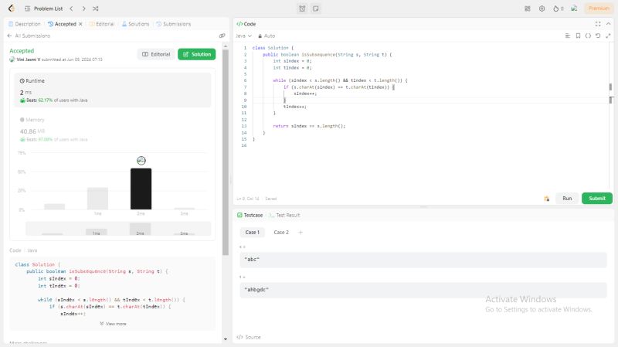
Task: Click the format code icon in the editor toolbar
Action: (x=568, y=36)
